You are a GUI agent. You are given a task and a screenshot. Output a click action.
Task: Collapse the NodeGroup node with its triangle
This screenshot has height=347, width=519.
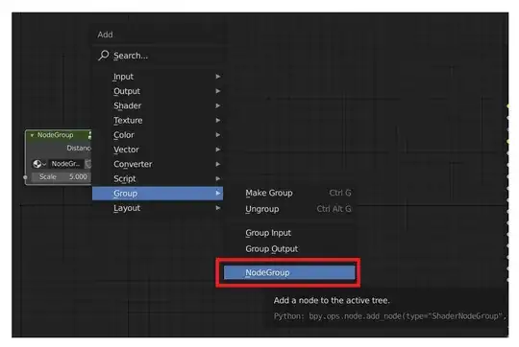(x=32, y=135)
